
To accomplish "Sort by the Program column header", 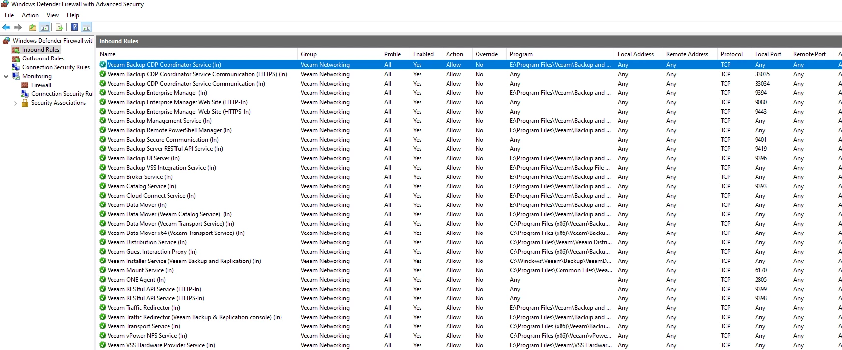I will click(x=561, y=54).
